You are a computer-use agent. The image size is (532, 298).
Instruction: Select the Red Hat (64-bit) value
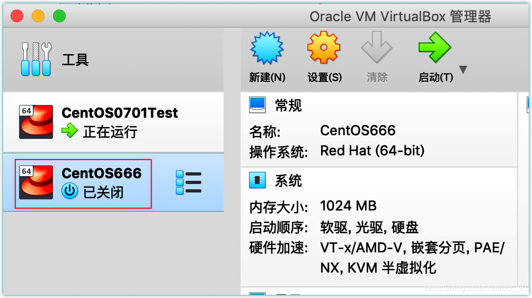coord(373,151)
